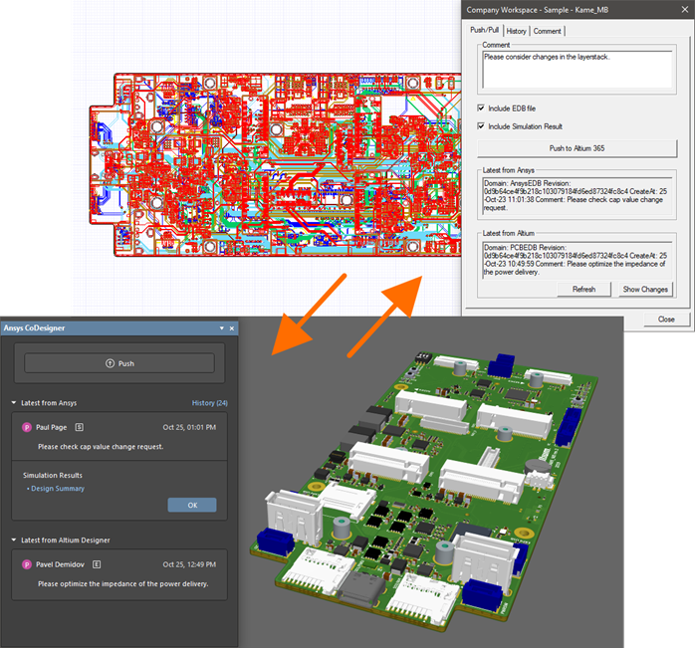Click the E badge beside Pavel Demidov
The width and height of the screenshot is (695, 648).
pyautogui.click(x=97, y=564)
